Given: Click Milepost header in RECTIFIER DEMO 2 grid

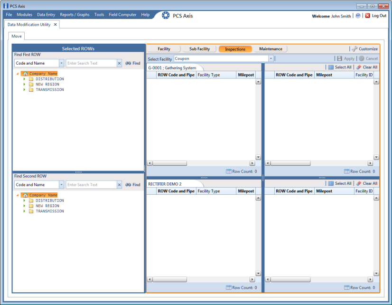Looking at the screenshot, I should [x=246, y=191].
